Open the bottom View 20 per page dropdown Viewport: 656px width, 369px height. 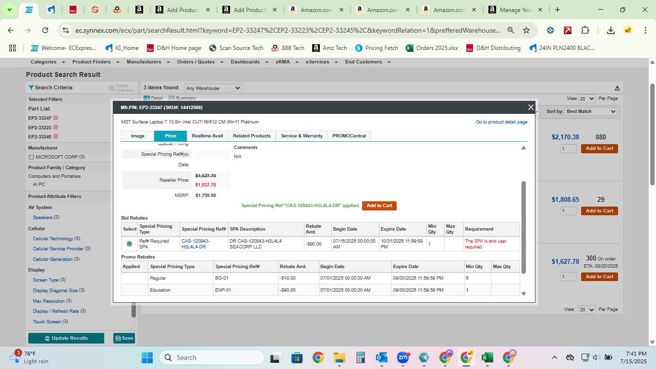click(587, 310)
